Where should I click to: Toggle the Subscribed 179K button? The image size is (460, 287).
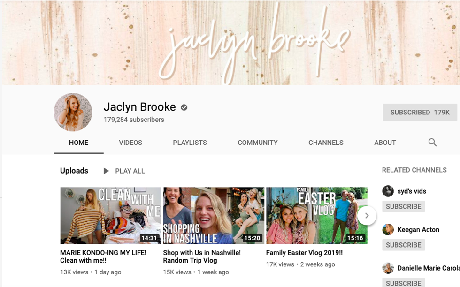(x=420, y=113)
